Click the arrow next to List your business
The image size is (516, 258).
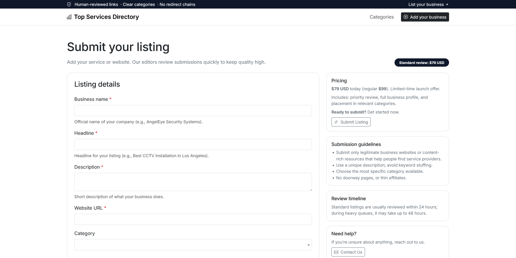tap(447, 4)
